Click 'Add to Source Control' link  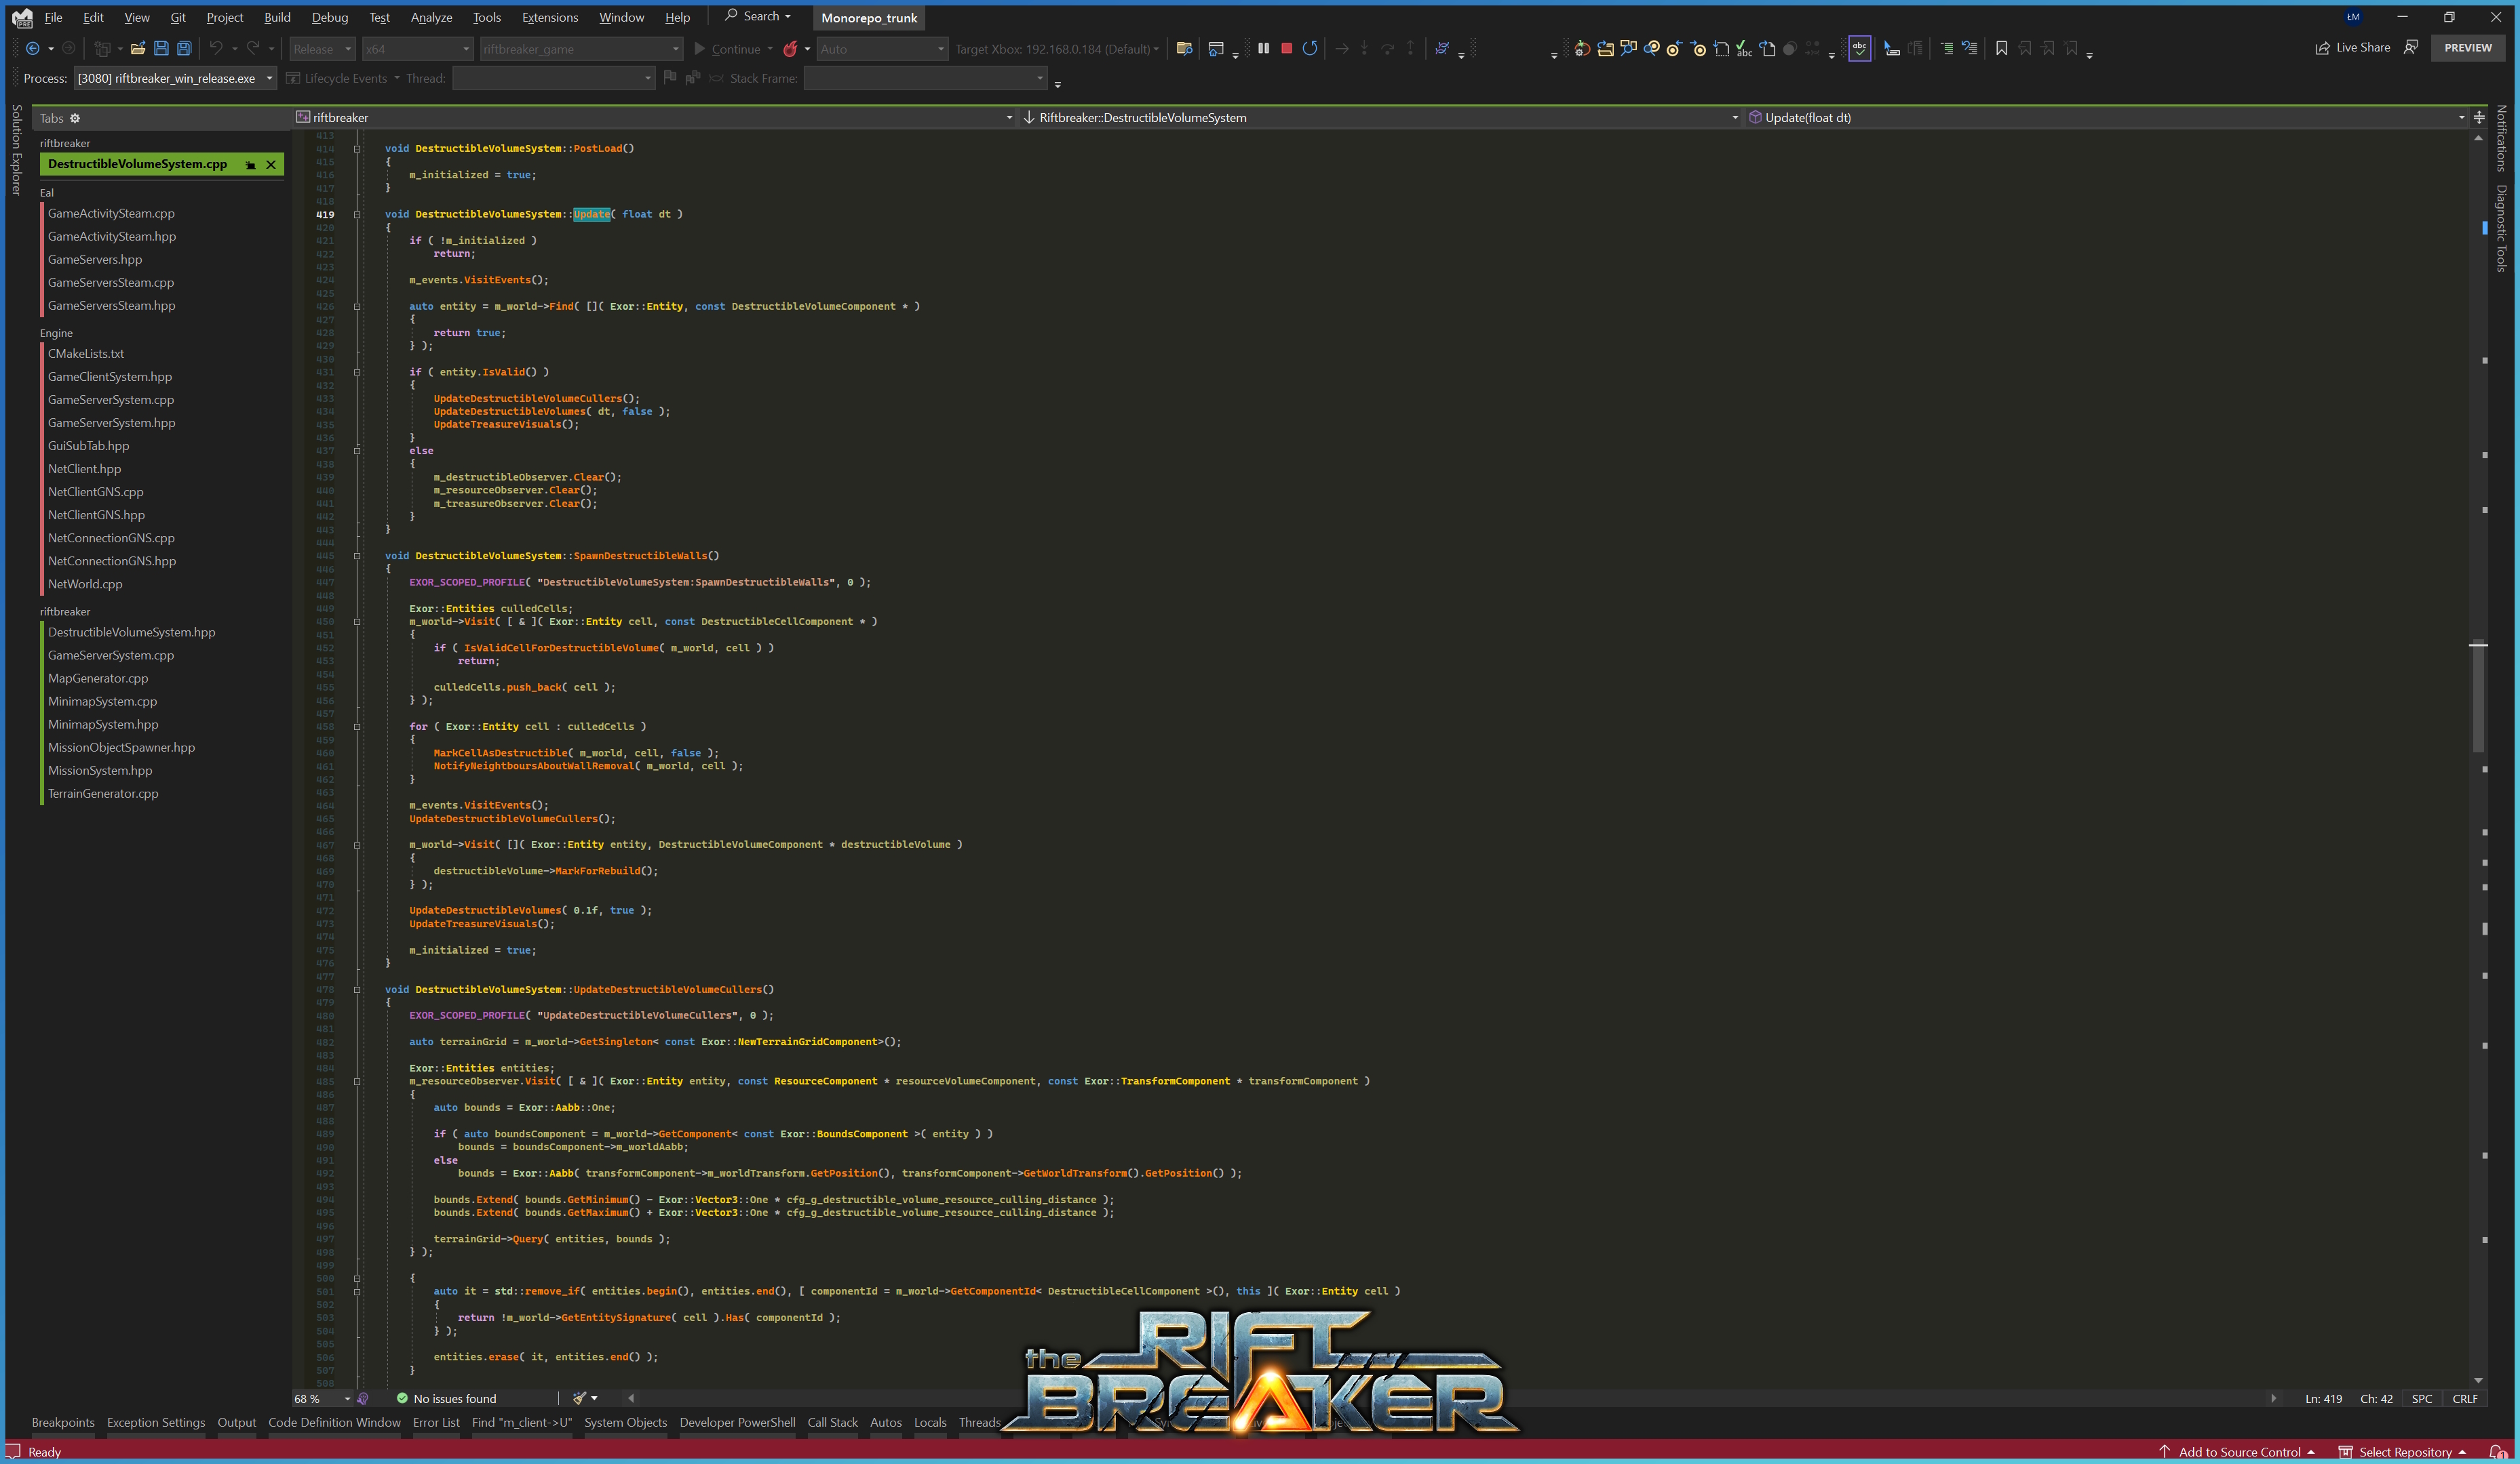(2240, 1451)
